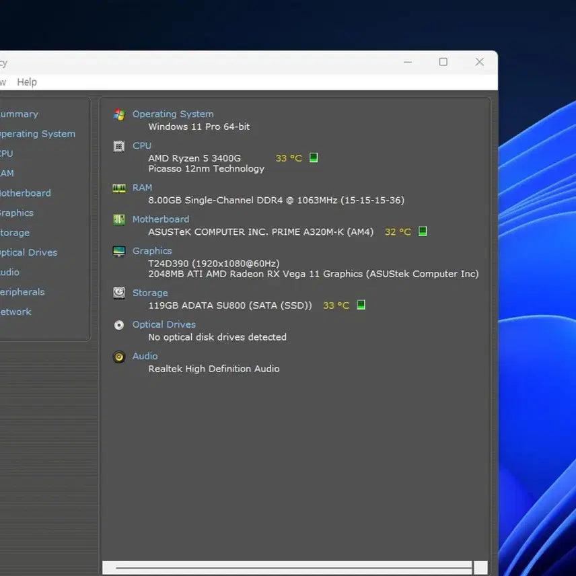
Task: Click the No optical disk drives detected text
Action: click(x=217, y=337)
